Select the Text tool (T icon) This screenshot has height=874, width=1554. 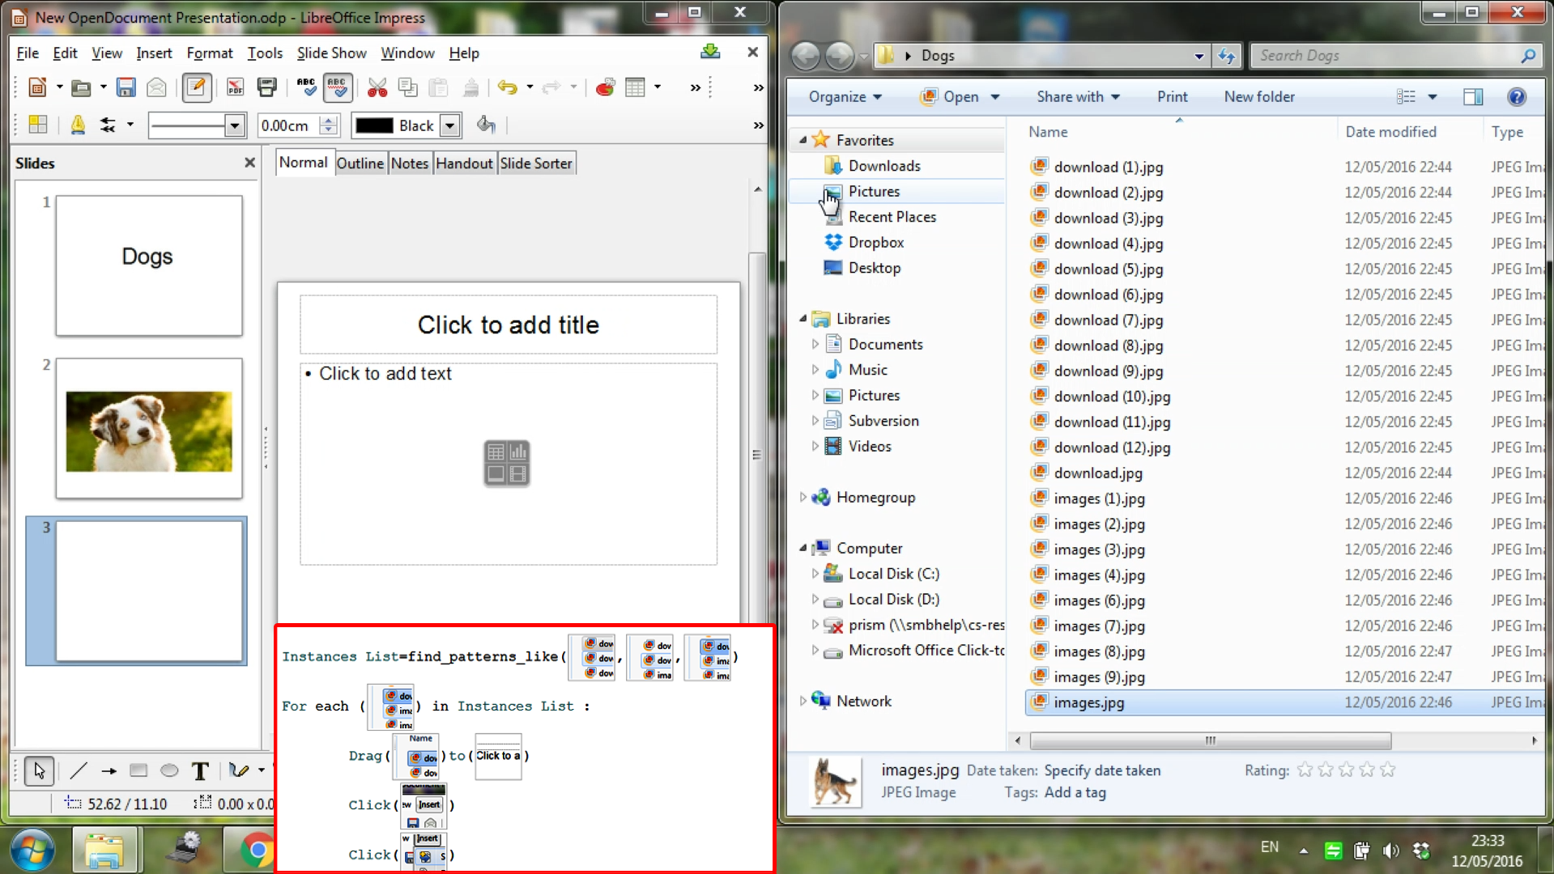pos(200,771)
